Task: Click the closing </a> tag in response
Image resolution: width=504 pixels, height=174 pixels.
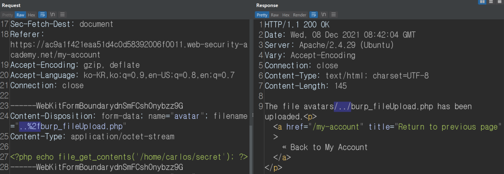Action: click(x=282, y=158)
